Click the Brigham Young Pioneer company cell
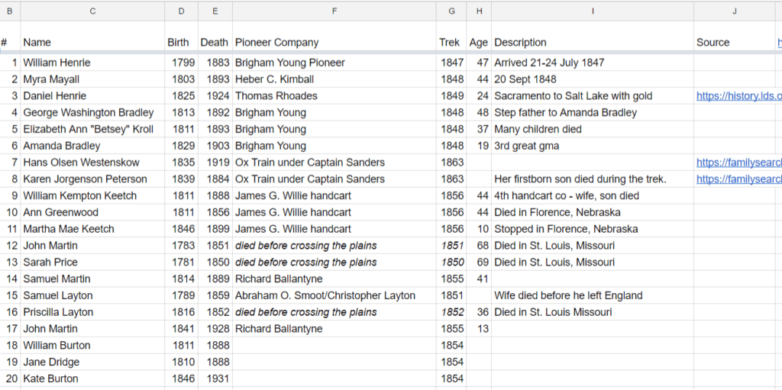This screenshot has width=782, height=390. pyautogui.click(x=334, y=63)
